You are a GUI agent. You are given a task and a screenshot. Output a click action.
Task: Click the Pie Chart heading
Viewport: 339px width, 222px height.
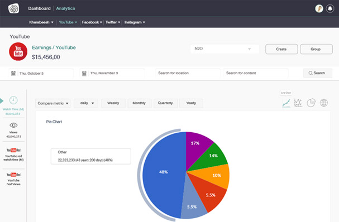54,122
